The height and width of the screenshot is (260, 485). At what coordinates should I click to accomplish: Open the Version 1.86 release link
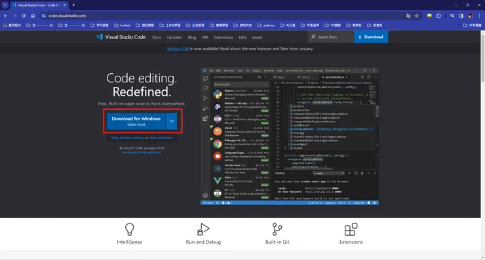(178, 49)
